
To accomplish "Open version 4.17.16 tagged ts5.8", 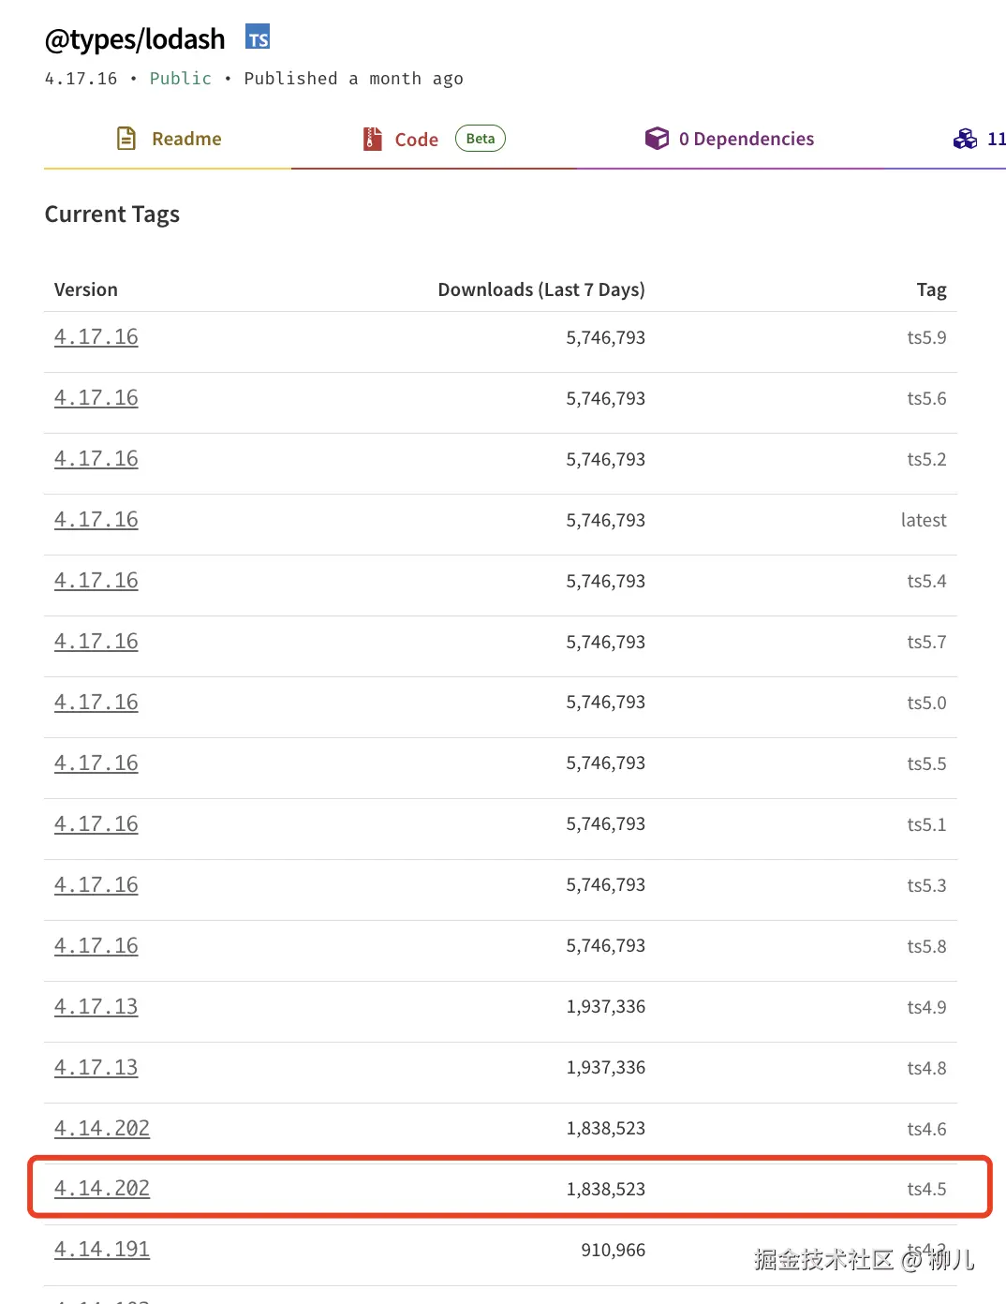I will (x=96, y=946).
